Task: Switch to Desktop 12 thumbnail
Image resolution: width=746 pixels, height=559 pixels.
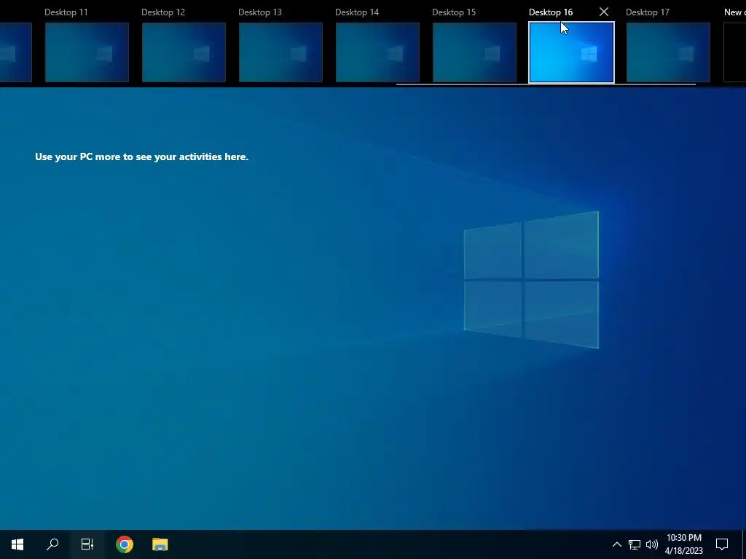Action: 184,52
